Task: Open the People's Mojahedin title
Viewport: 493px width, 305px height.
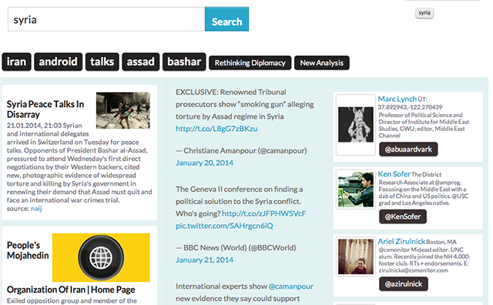Action: [x=28, y=250]
